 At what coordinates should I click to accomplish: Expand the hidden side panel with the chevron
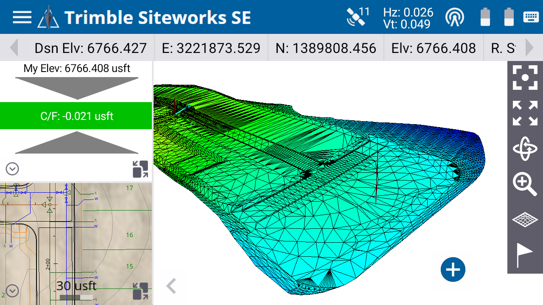(171, 286)
